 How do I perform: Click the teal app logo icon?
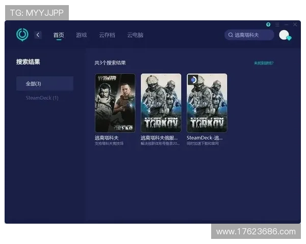pos(22,35)
